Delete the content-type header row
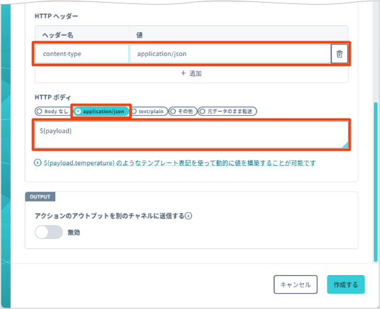Image resolution: width=380 pixels, height=309 pixels. (x=339, y=54)
